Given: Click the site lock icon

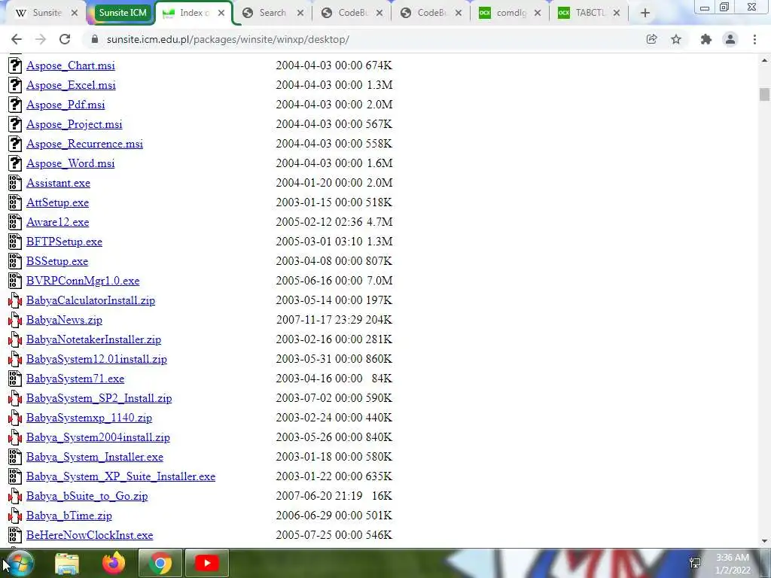Looking at the screenshot, I should coord(95,39).
